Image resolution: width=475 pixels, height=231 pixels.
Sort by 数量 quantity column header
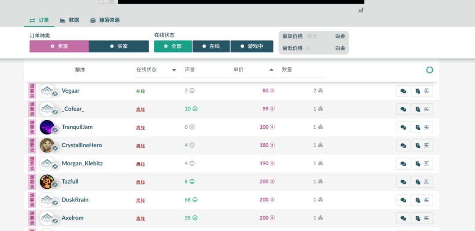[287, 69]
